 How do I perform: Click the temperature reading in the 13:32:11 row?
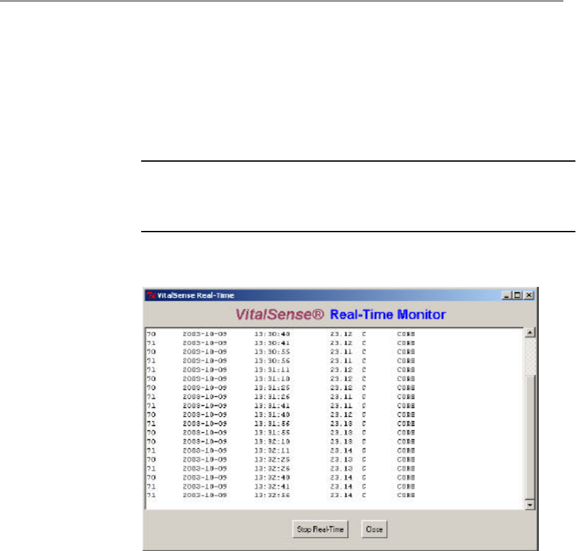[x=341, y=451]
